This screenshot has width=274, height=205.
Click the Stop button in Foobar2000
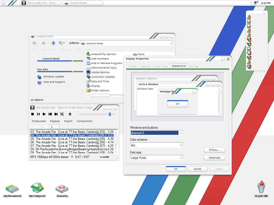(x=32, y=114)
